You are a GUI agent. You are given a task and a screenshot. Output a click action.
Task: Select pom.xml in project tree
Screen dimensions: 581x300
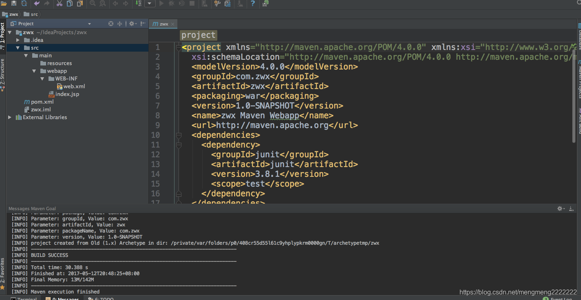39,102
